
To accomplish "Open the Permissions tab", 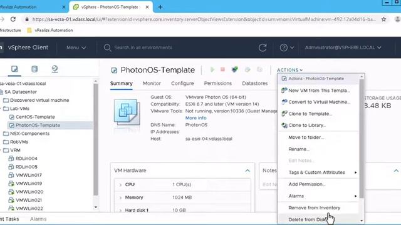I will (x=218, y=83).
